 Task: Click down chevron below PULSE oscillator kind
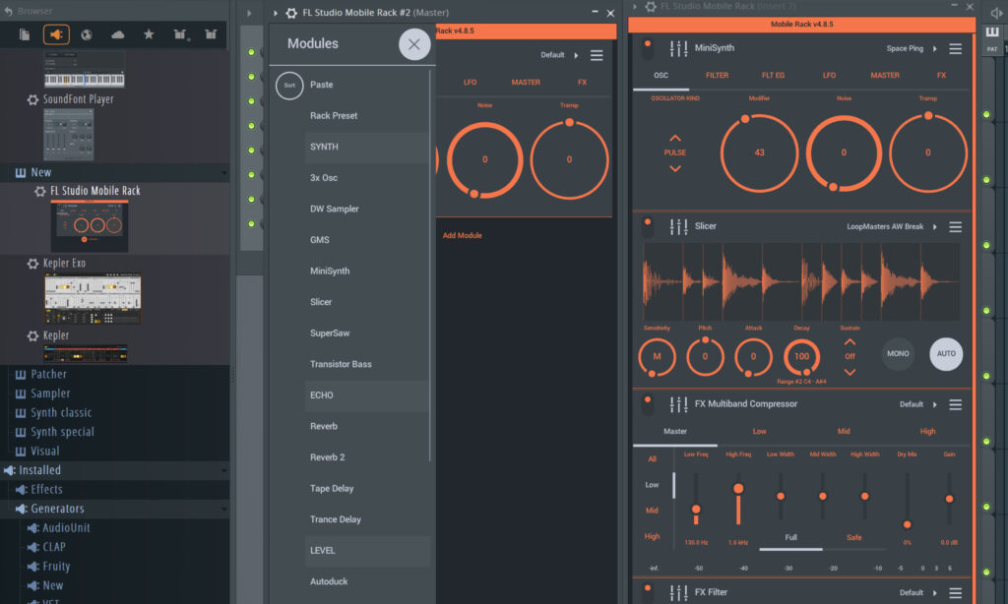[675, 168]
